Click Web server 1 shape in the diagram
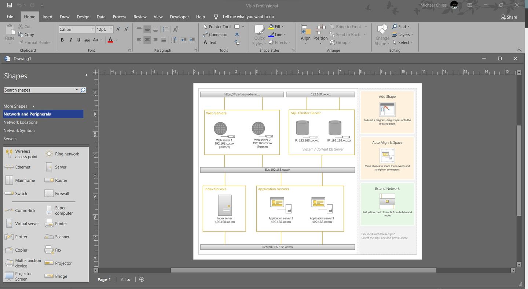The width and height of the screenshot is (528, 289). (x=224, y=135)
